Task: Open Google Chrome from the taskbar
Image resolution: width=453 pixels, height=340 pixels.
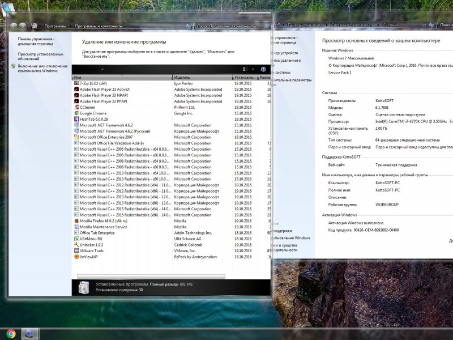Action: click(x=11, y=334)
